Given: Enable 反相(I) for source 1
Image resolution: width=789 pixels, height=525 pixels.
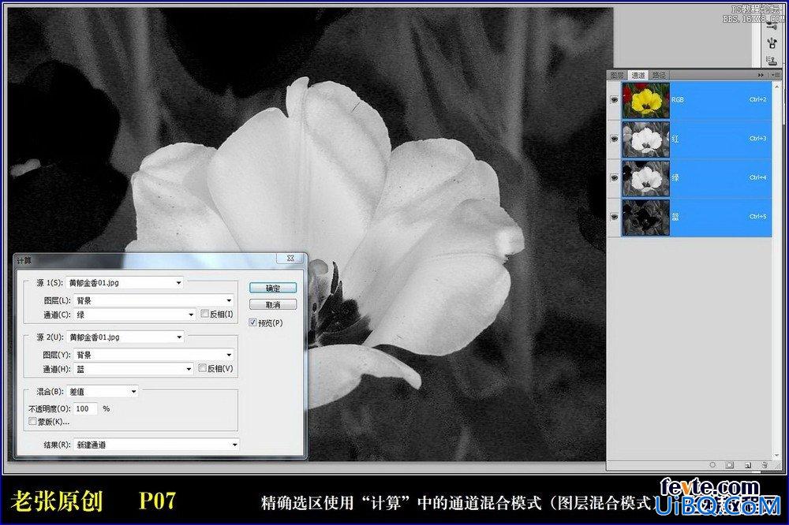Looking at the screenshot, I should (205, 314).
